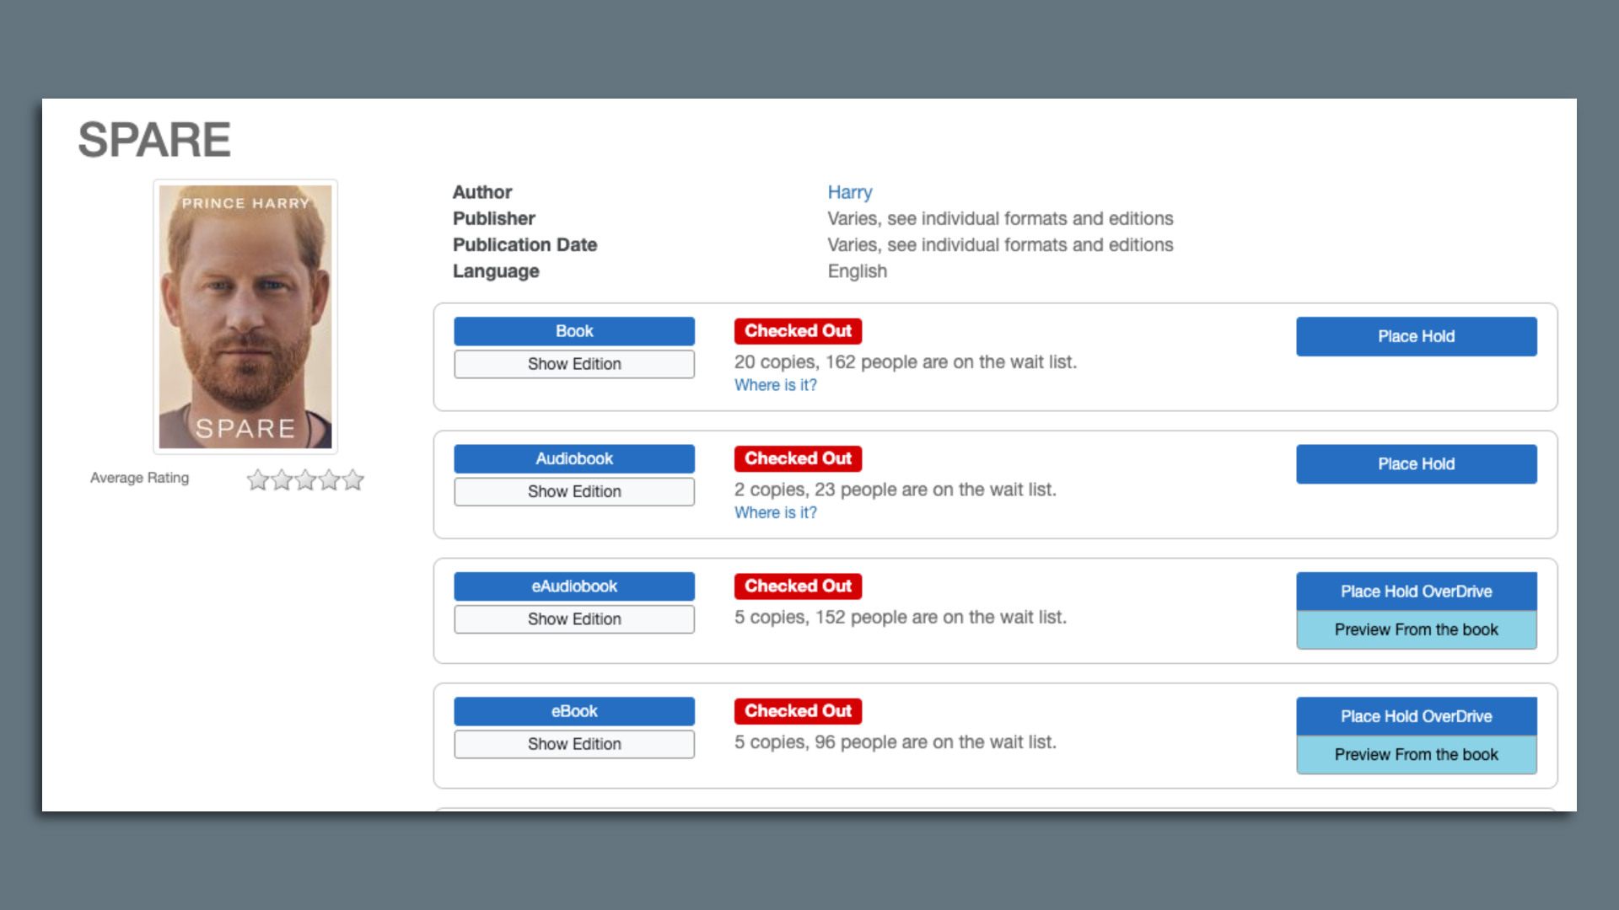Select the eAudiobook format button
This screenshot has height=910, width=1619.
click(x=574, y=586)
